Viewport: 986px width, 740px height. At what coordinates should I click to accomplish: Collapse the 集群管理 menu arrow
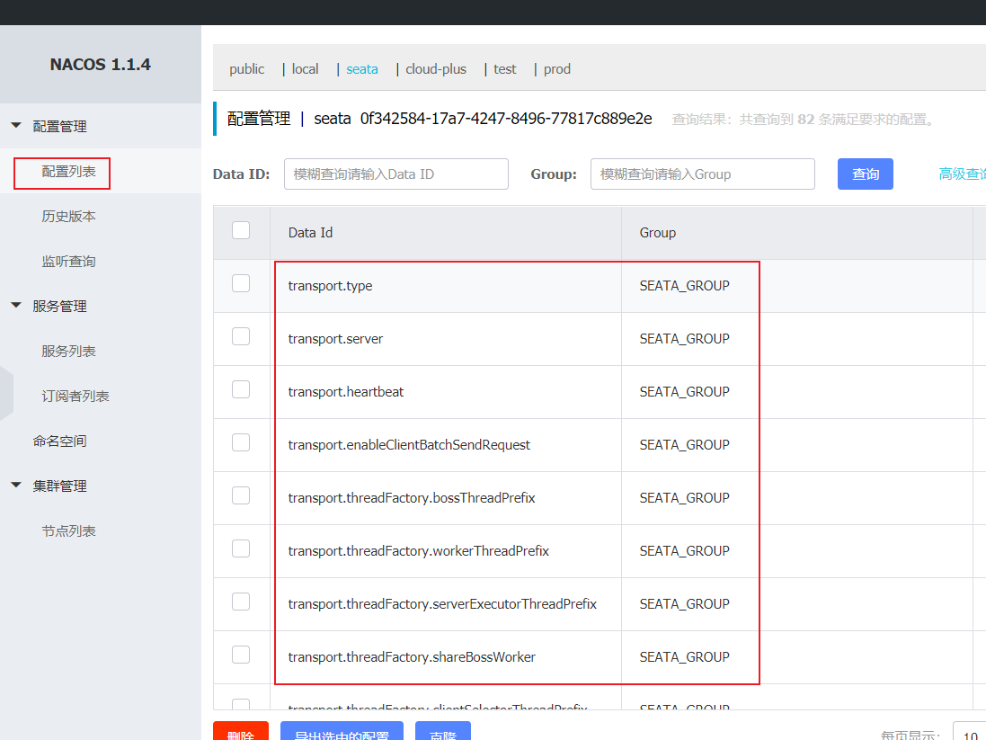tap(16, 486)
